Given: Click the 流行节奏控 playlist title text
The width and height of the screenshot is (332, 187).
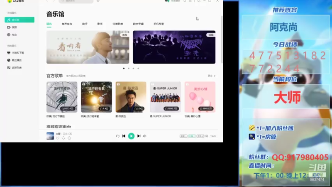Looking at the screenshot, I should pos(56,116).
